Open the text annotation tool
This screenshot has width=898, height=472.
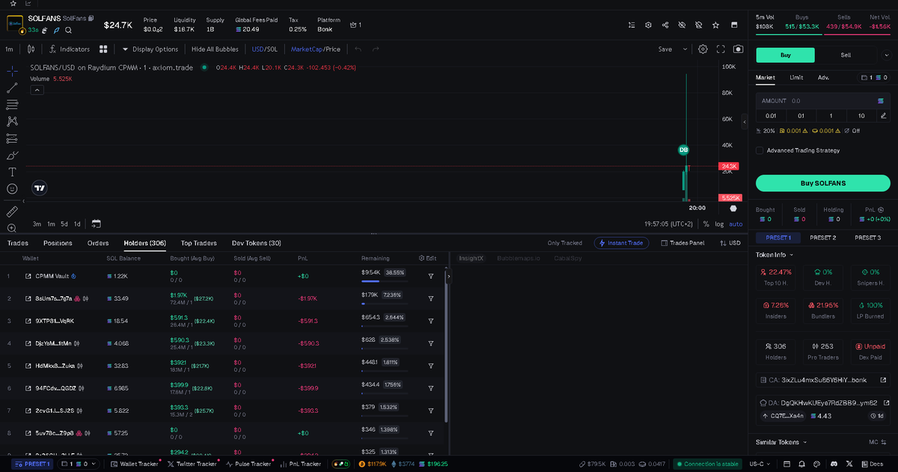pyautogui.click(x=12, y=172)
